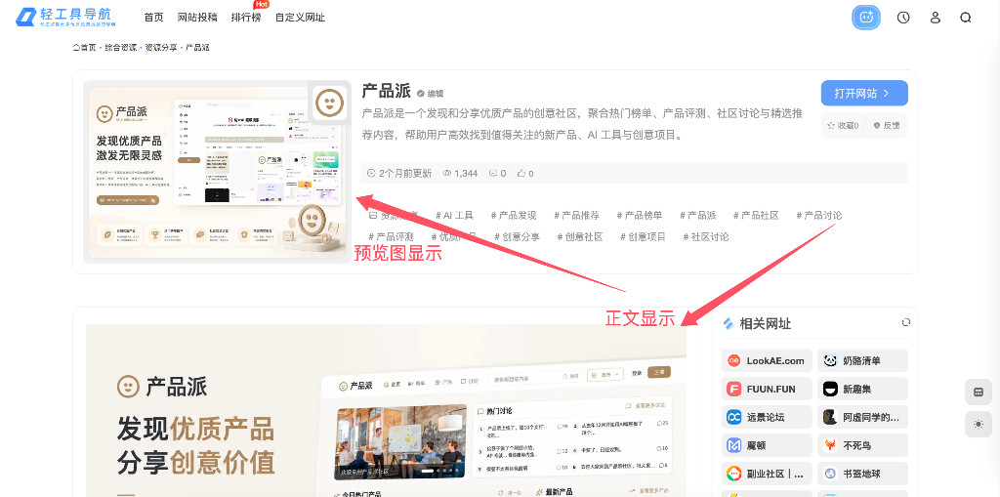
Task: Select the # 产品讨论 tag
Action: click(819, 215)
